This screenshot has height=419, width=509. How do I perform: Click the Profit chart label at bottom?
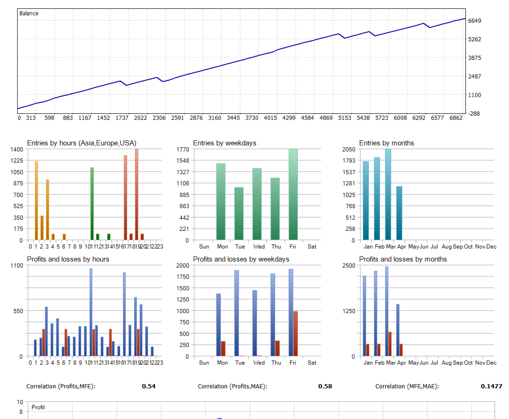click(x=38, y=407)
